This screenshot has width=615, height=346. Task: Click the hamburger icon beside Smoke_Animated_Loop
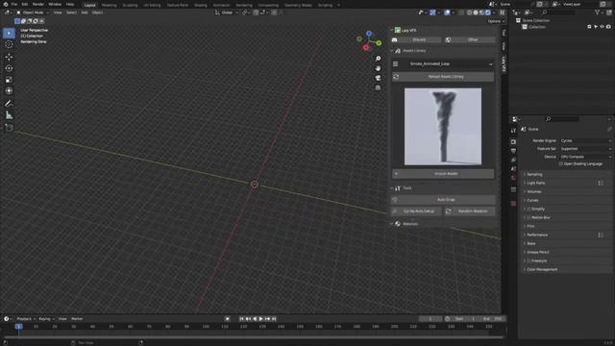pyautogui.click(x=395, y=64)
